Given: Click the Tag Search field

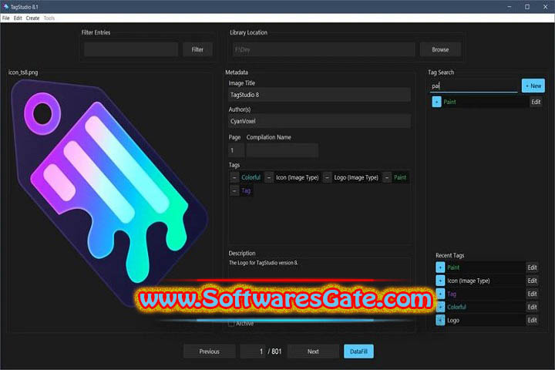Looking at the screenshot, I should pyautogui.click(x=473, y=86).
